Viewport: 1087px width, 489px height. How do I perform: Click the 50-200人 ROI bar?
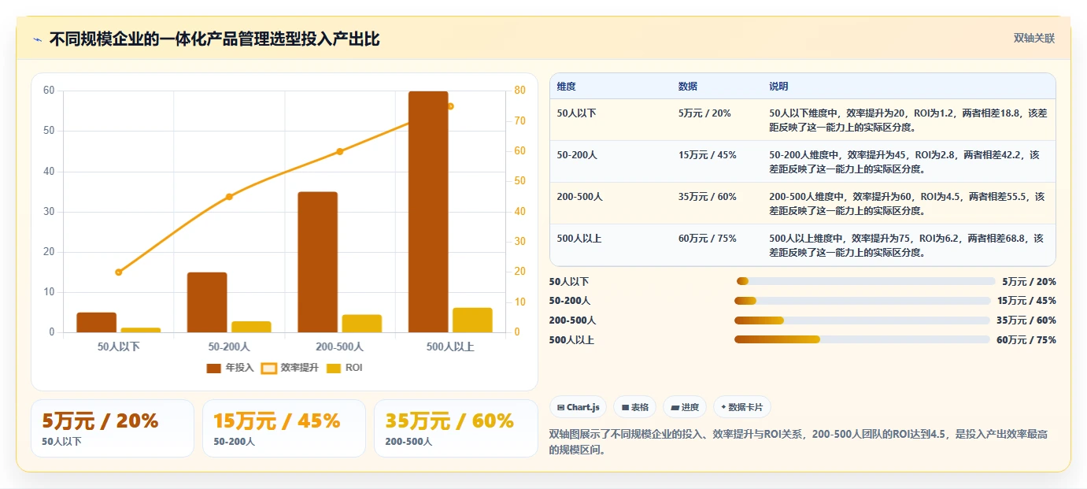point(251,327)
